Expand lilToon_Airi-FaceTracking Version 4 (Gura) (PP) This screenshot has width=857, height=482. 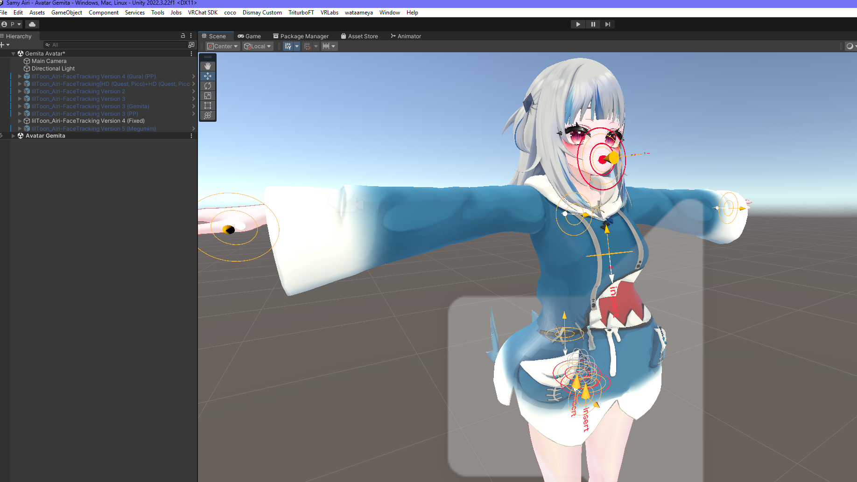[20, 76]
